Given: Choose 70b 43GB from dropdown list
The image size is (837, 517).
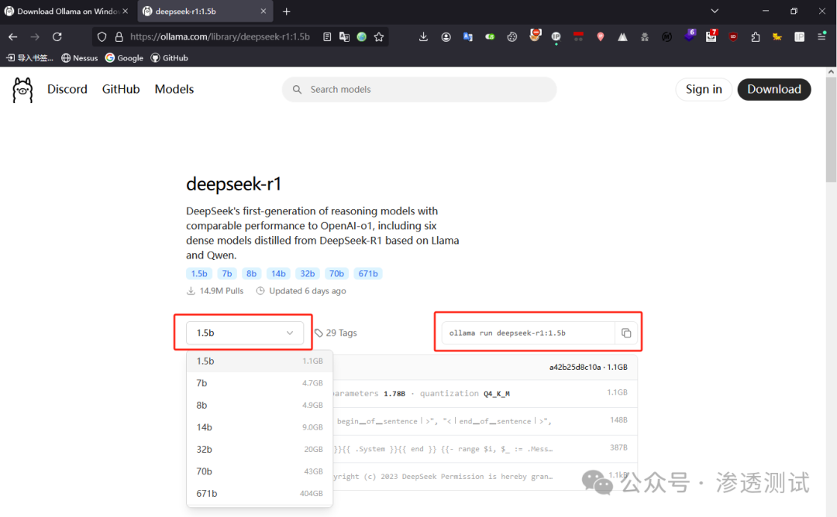Looking at the screenshot, I should (260, 471).
